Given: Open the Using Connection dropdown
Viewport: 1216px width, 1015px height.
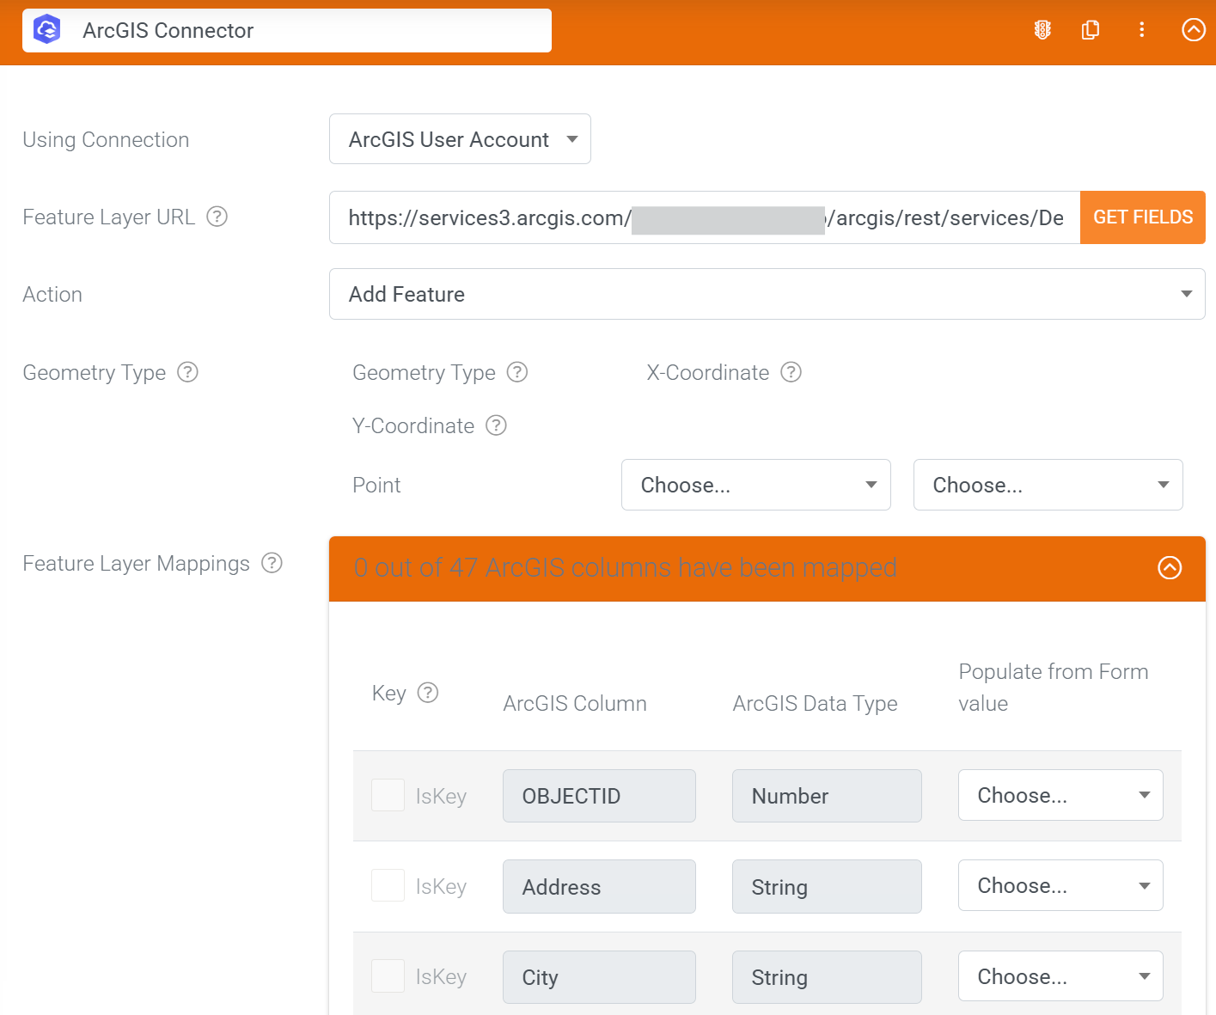Looking at the screenshot, I should pyautogui.click(x=460, y=139).
